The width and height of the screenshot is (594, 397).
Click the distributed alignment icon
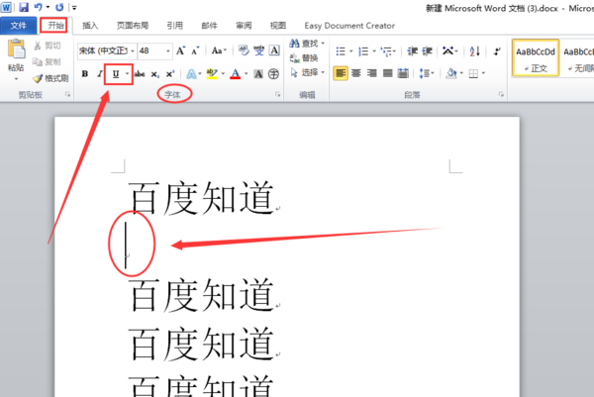[403, 72]
